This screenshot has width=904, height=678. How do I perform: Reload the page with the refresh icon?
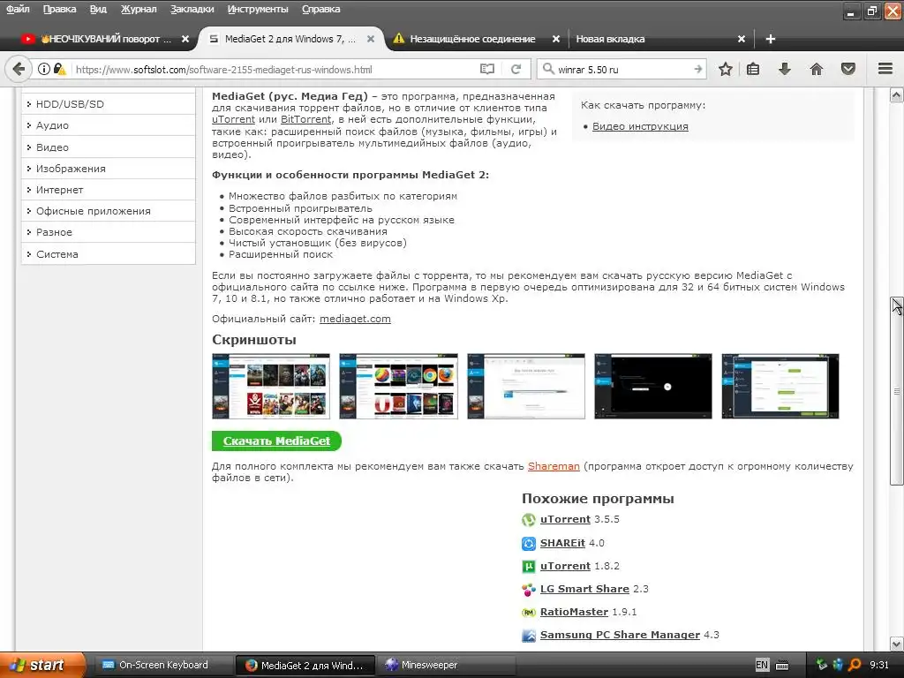516,69
